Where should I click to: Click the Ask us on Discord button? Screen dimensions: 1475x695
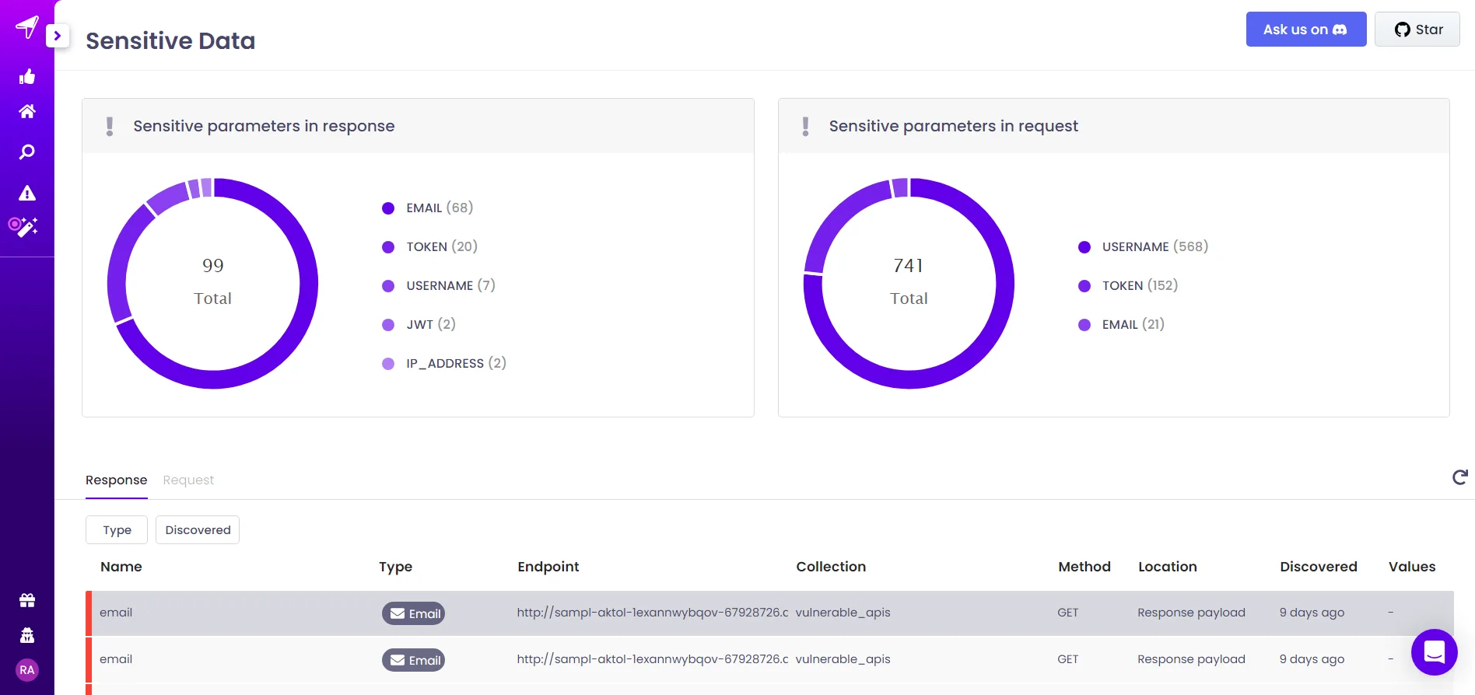point(1306,30)
